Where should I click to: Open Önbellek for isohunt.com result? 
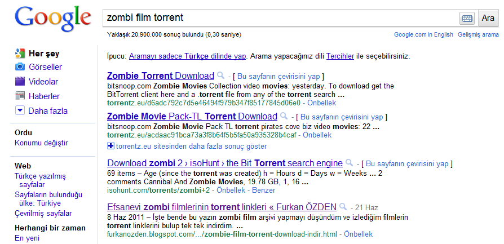coord(231,190)
